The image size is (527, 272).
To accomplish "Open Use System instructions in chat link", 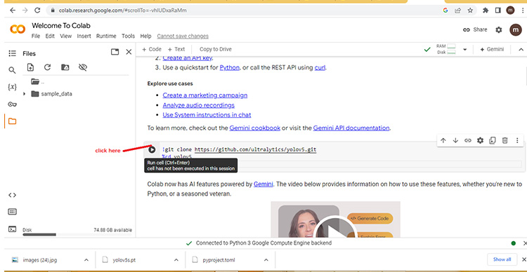I will point(207,115).
